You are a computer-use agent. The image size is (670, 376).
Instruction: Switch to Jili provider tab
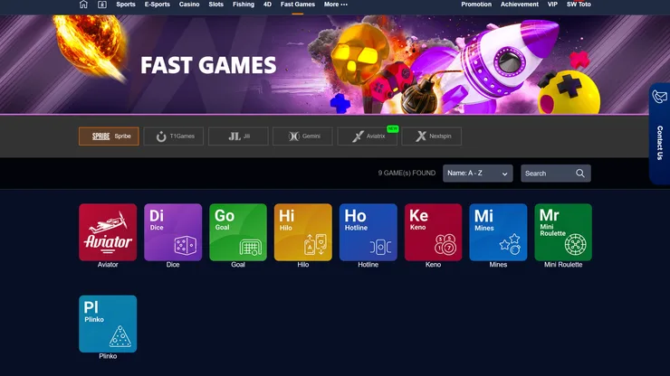point(238,136)
